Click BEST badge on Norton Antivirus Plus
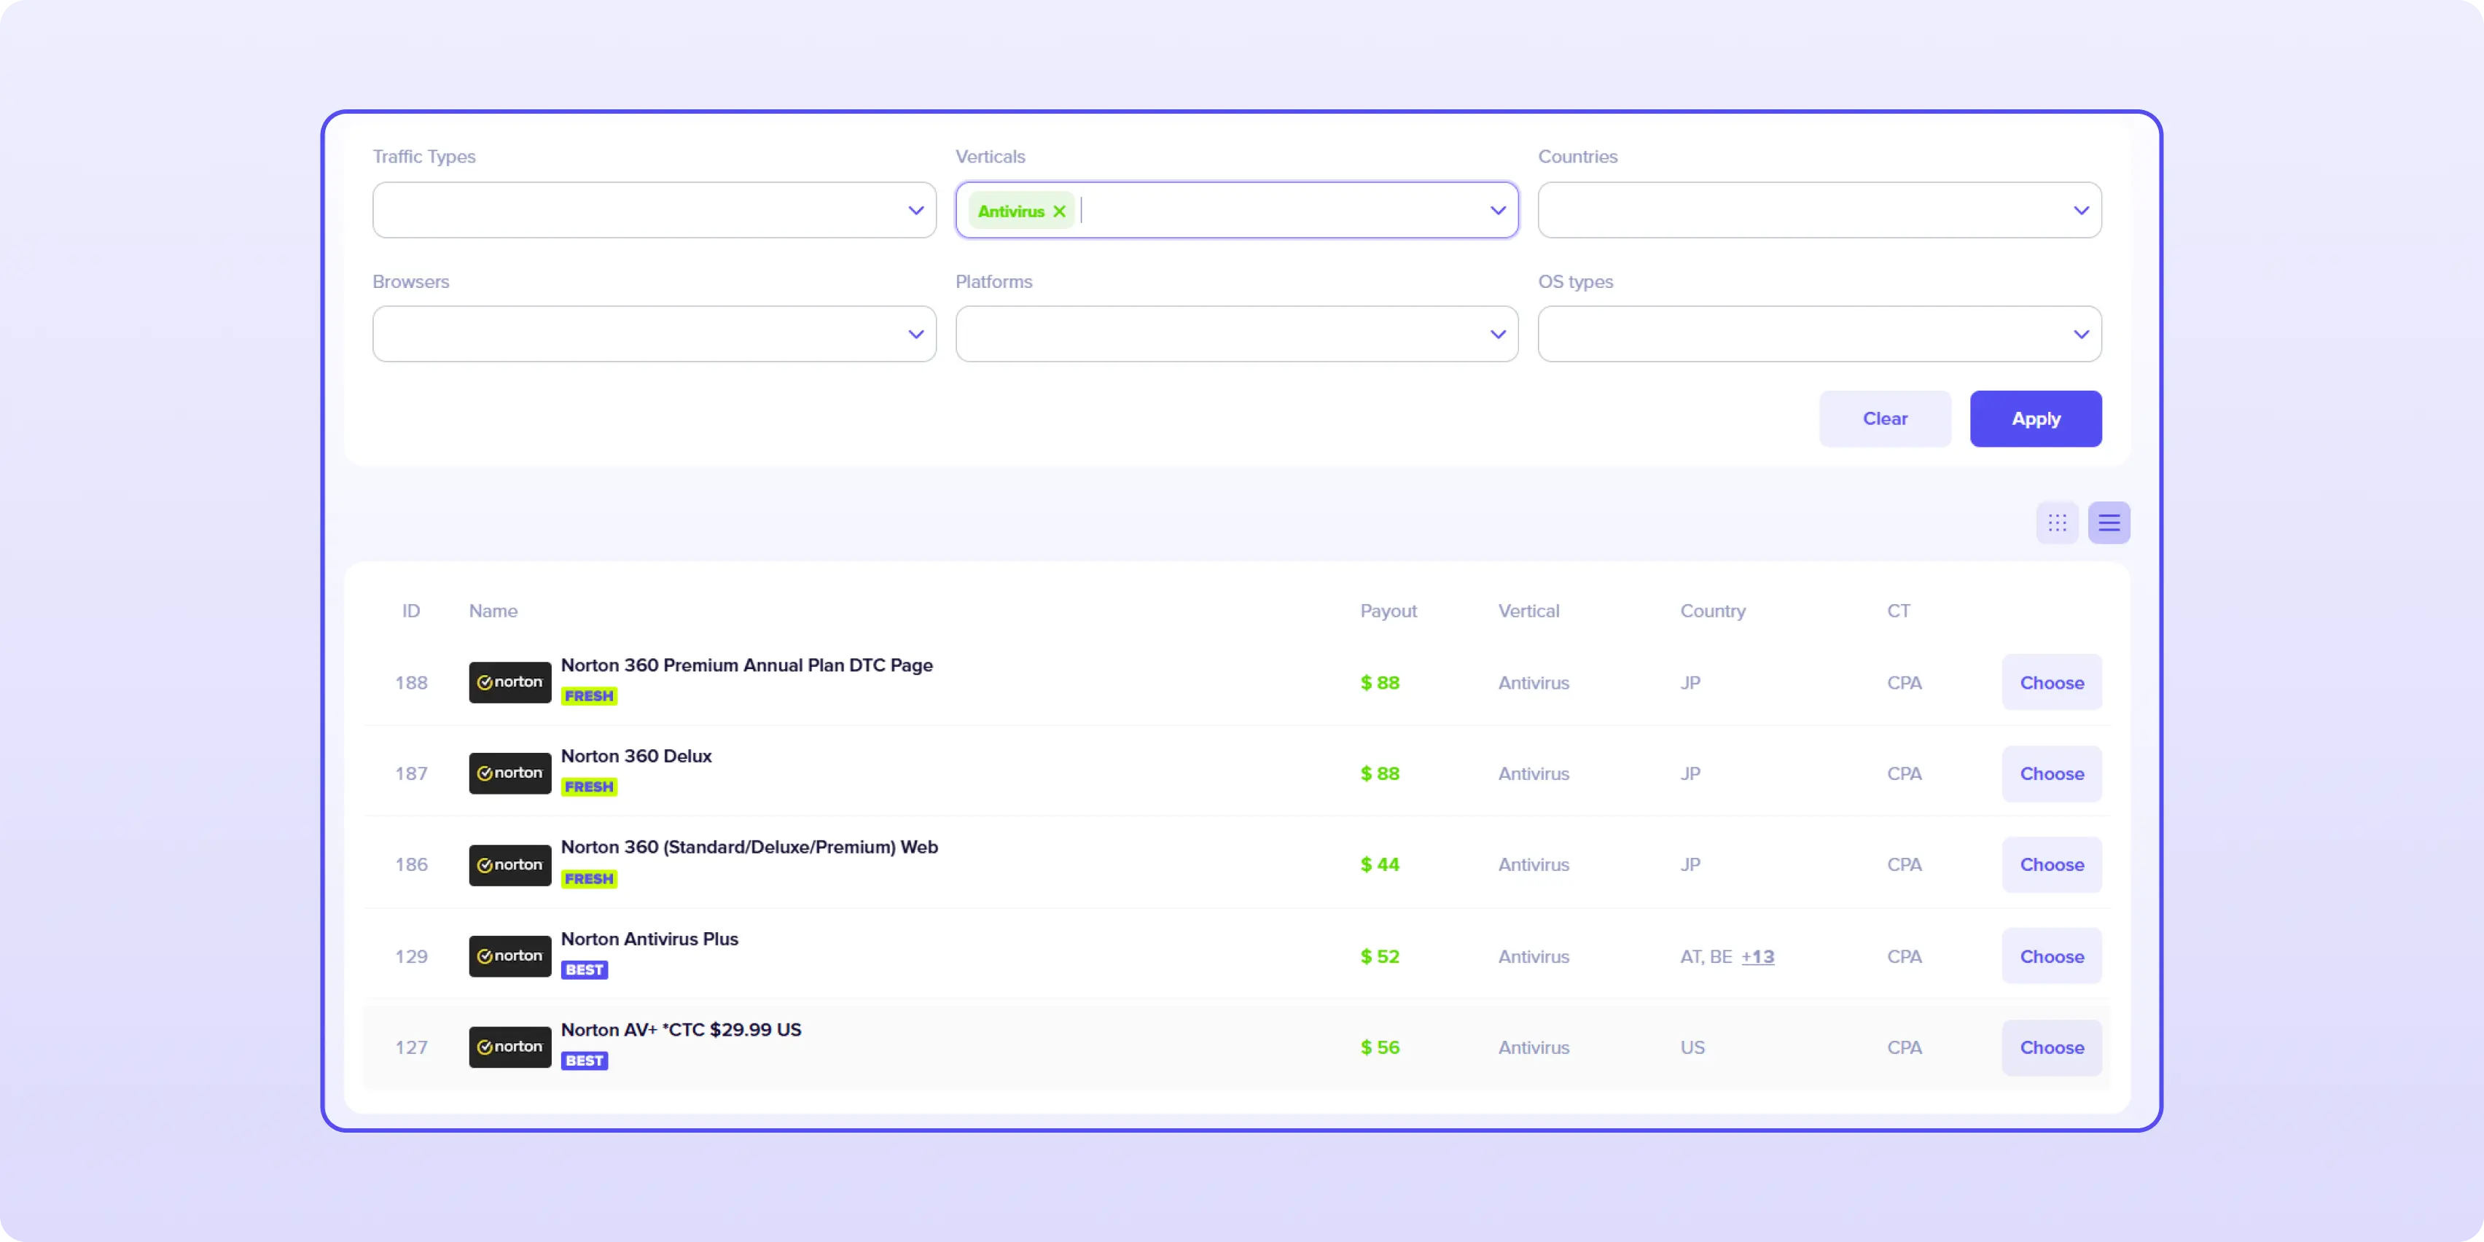The width and height of the screenshot is (2484, 1242). [x=585, y=969]
